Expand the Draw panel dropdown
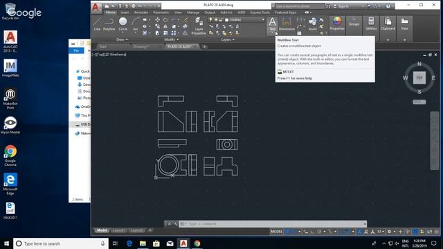The height and width of the screenshot is (249, 443). 122,39
